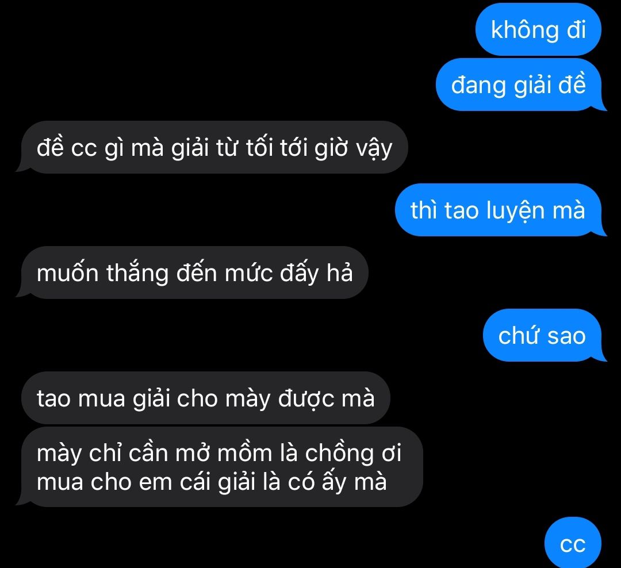Click the word 'mồm' in the long gray bubble

(245, 454)
